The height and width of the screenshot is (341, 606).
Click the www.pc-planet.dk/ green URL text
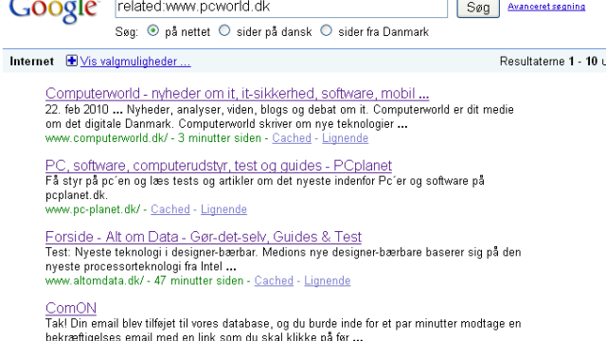click(93, 209)
